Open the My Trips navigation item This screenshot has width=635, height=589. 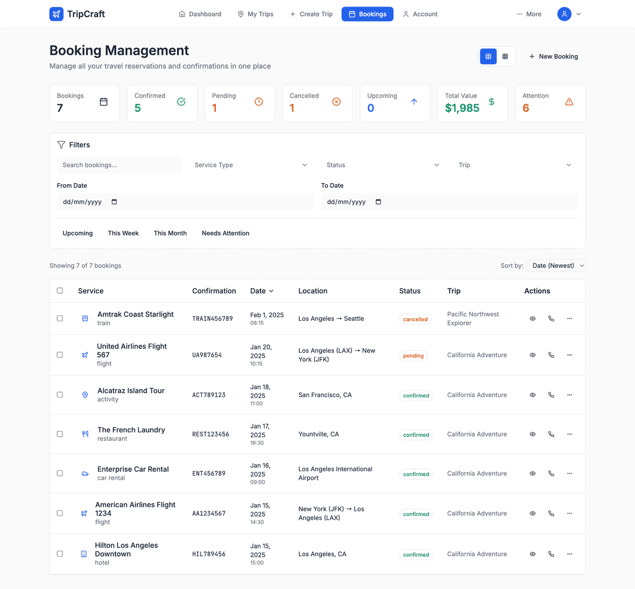(255, 14)
